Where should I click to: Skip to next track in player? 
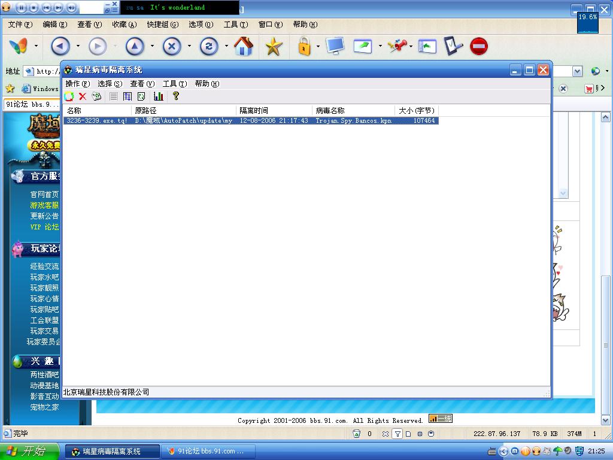pyautogui.click(x=58, y=7)
